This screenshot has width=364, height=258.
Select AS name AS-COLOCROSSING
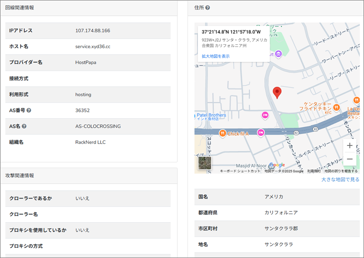98,126
